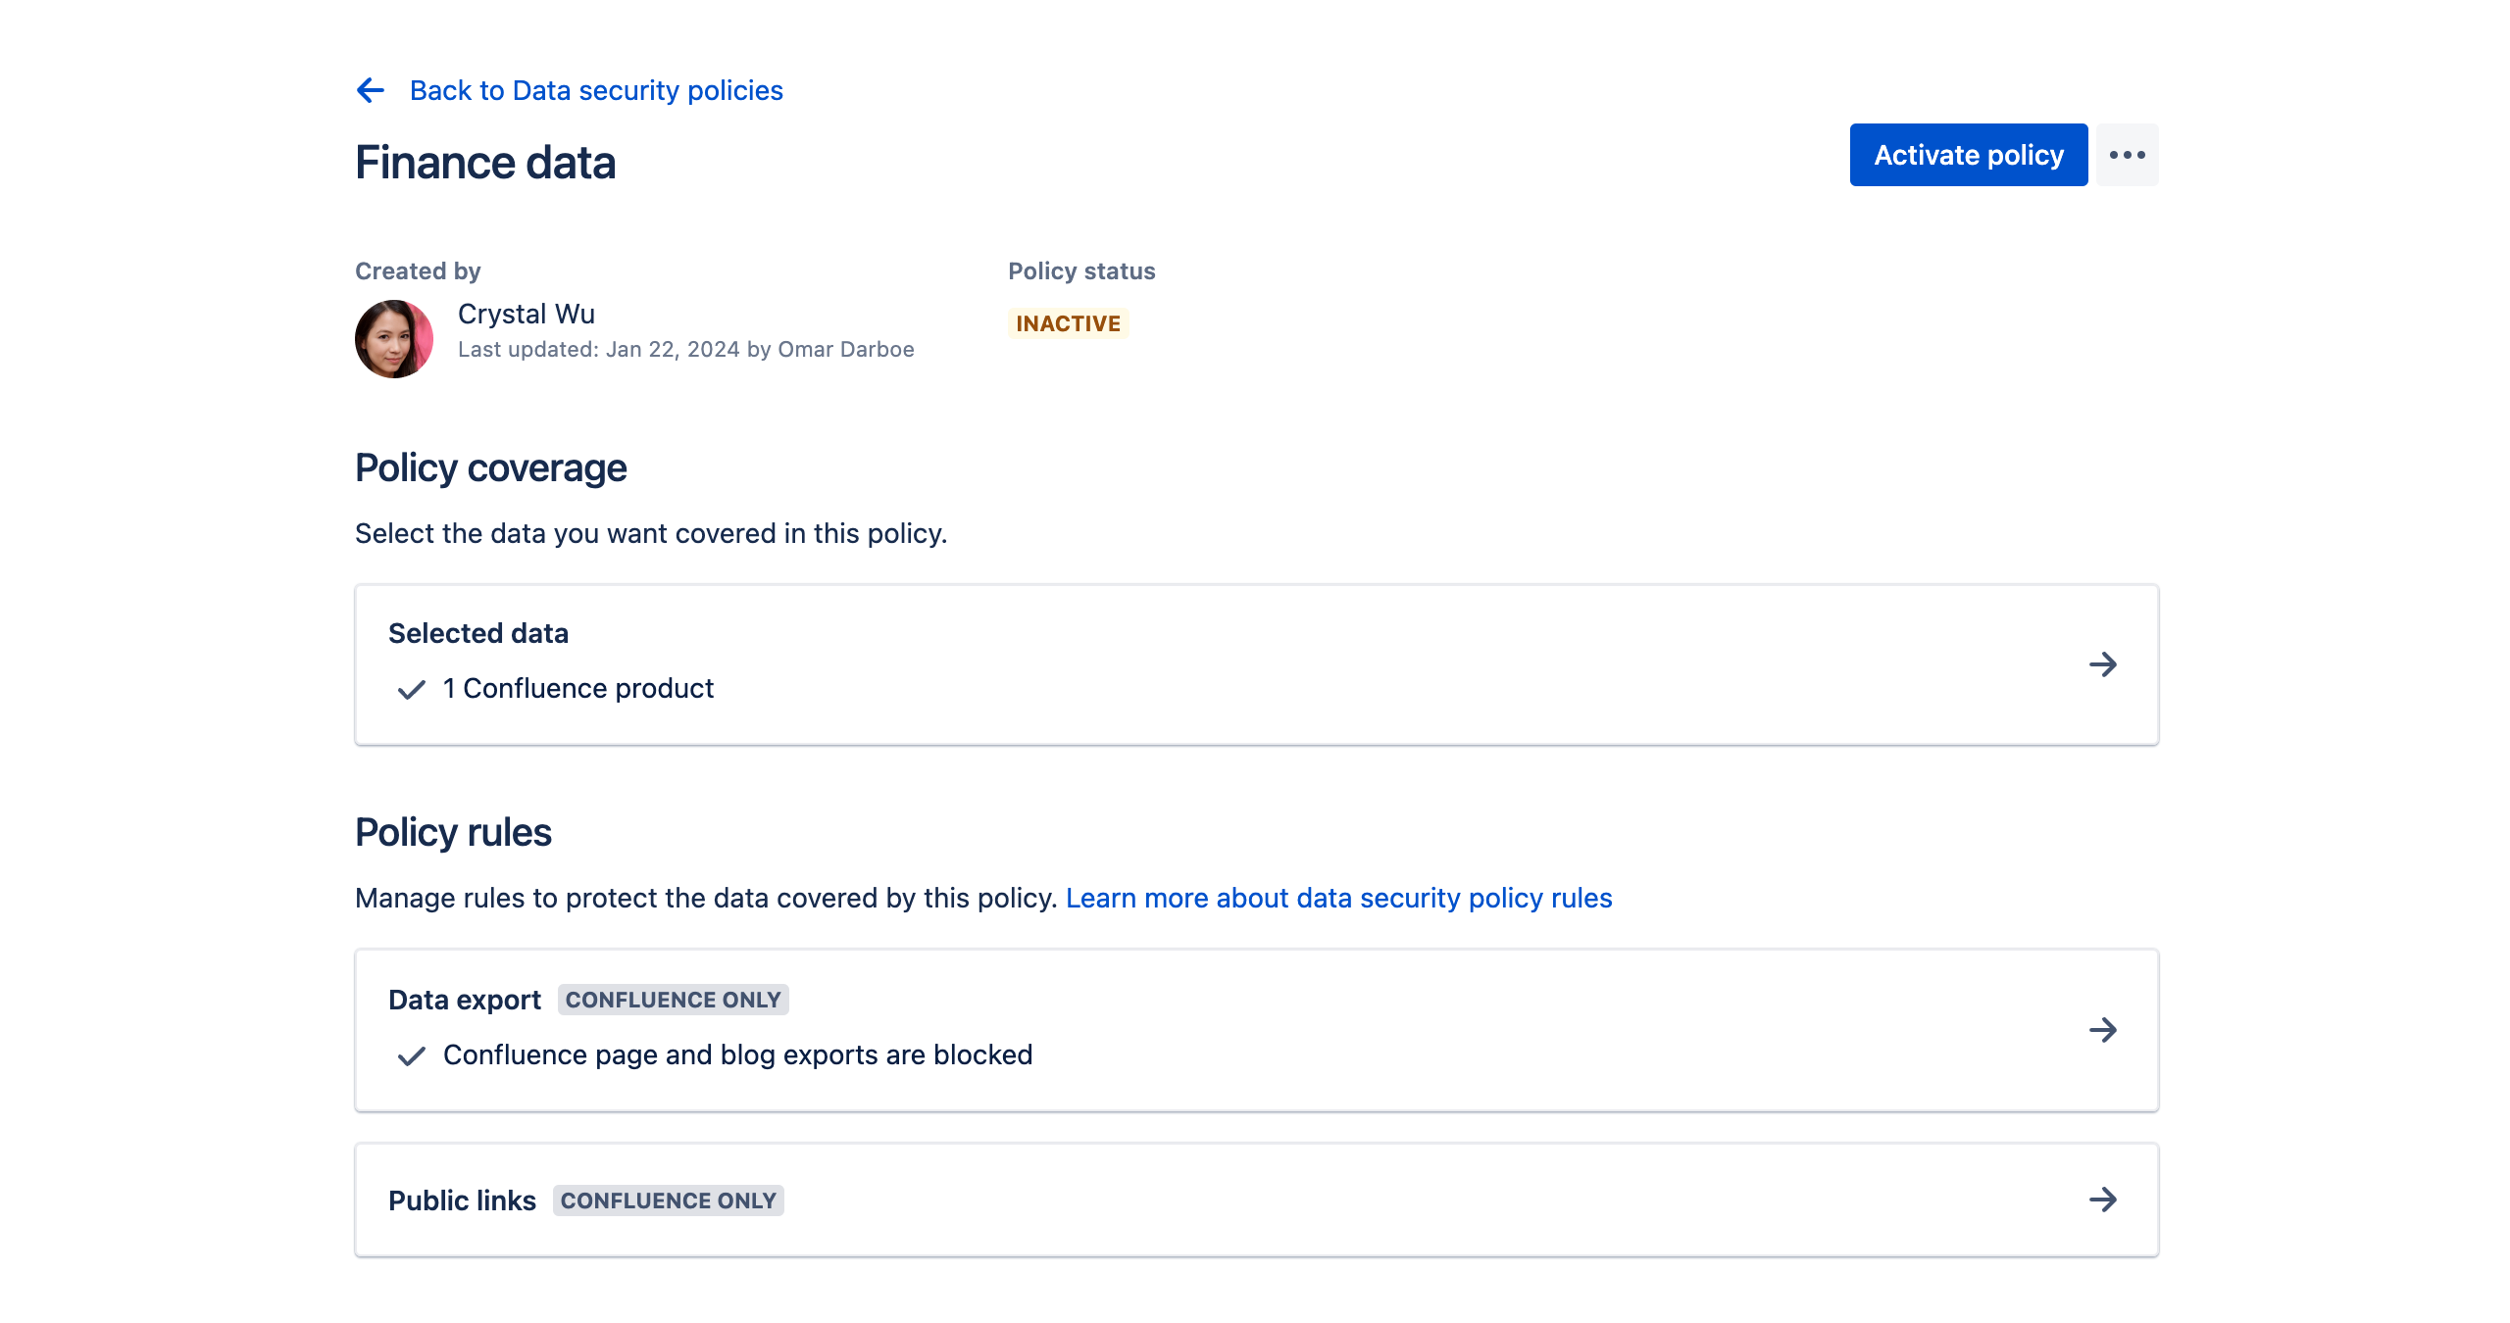Click the checkmark beside 1 Confluence product
The image size is (2510, 1323).
(x=412, y=690)
